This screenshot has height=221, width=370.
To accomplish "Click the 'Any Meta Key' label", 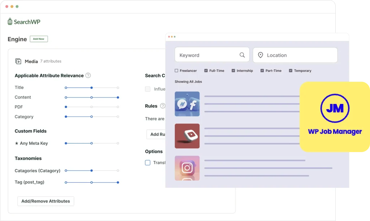I will tap(34, 143).
